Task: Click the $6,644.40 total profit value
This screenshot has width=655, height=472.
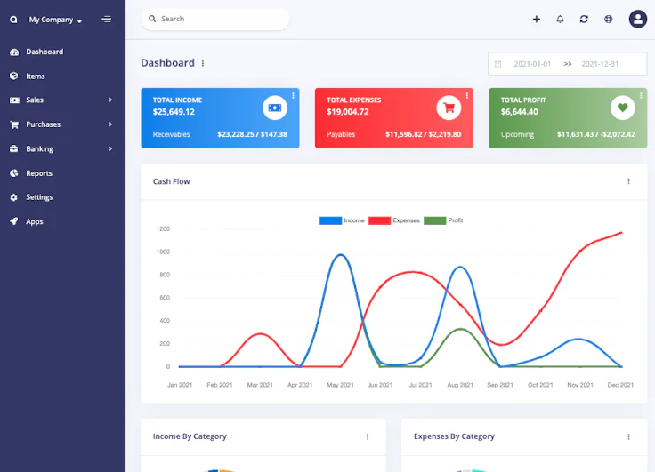Action: (x=519, y=112)
